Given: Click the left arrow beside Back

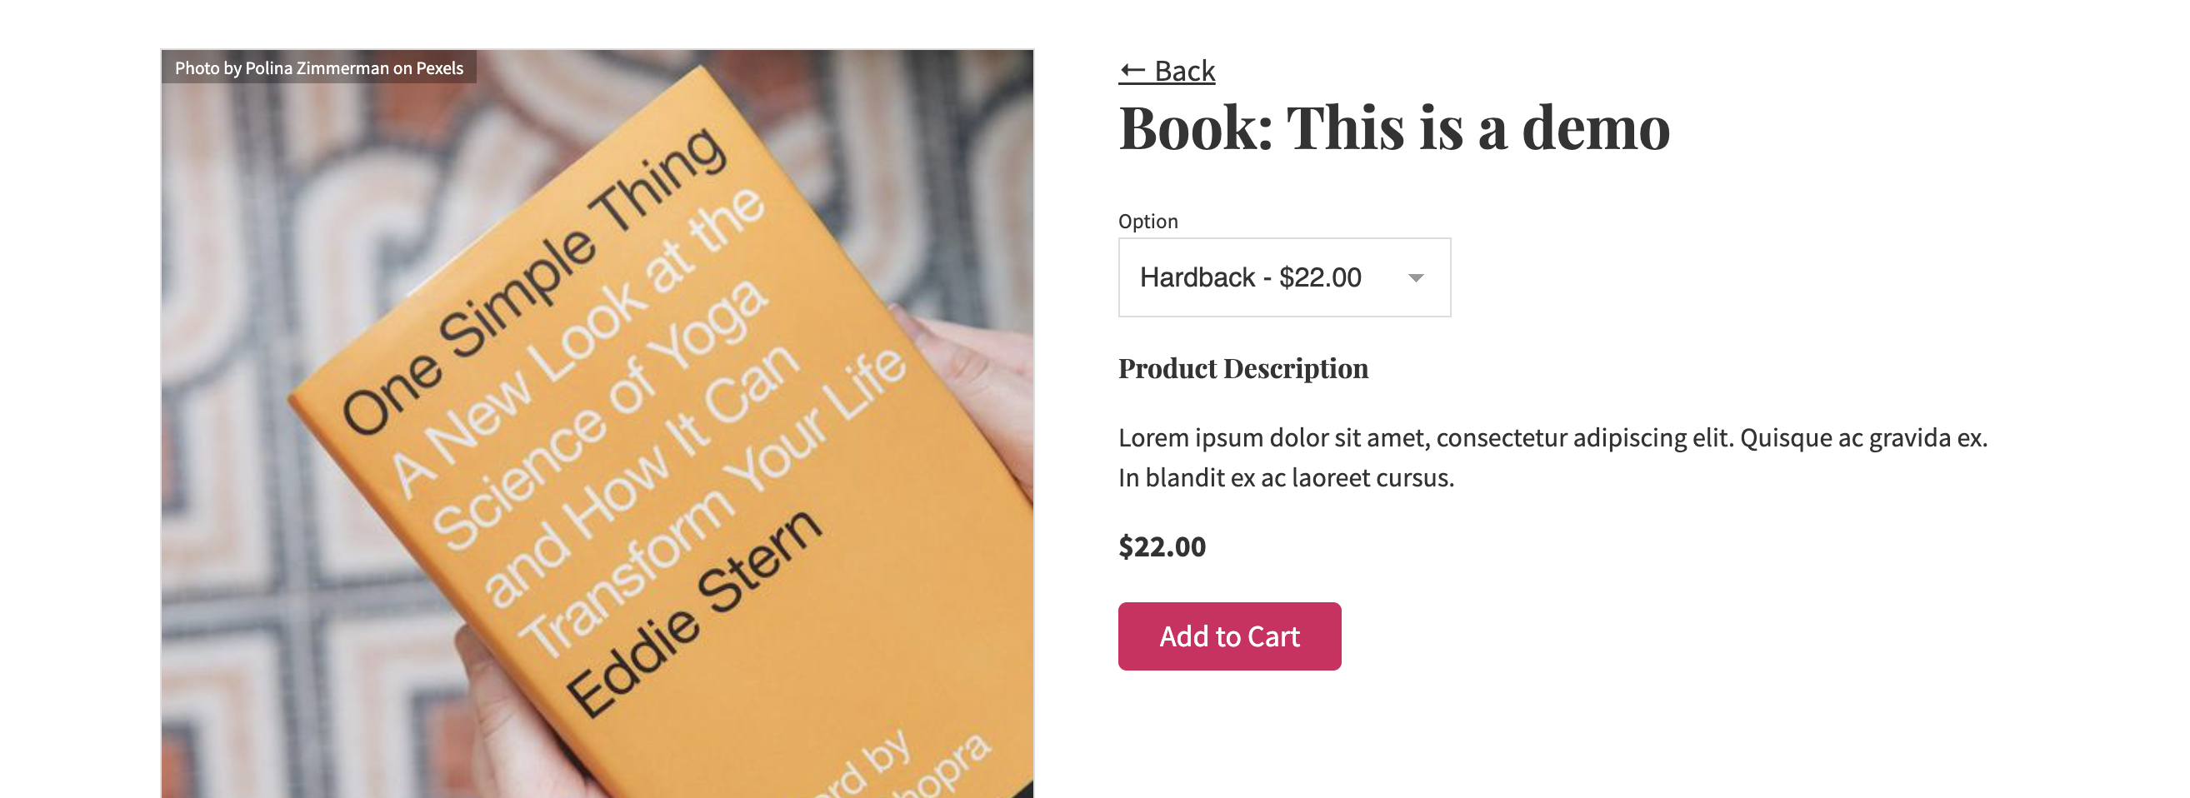Looking at the screenshot, I should 1132,71.
